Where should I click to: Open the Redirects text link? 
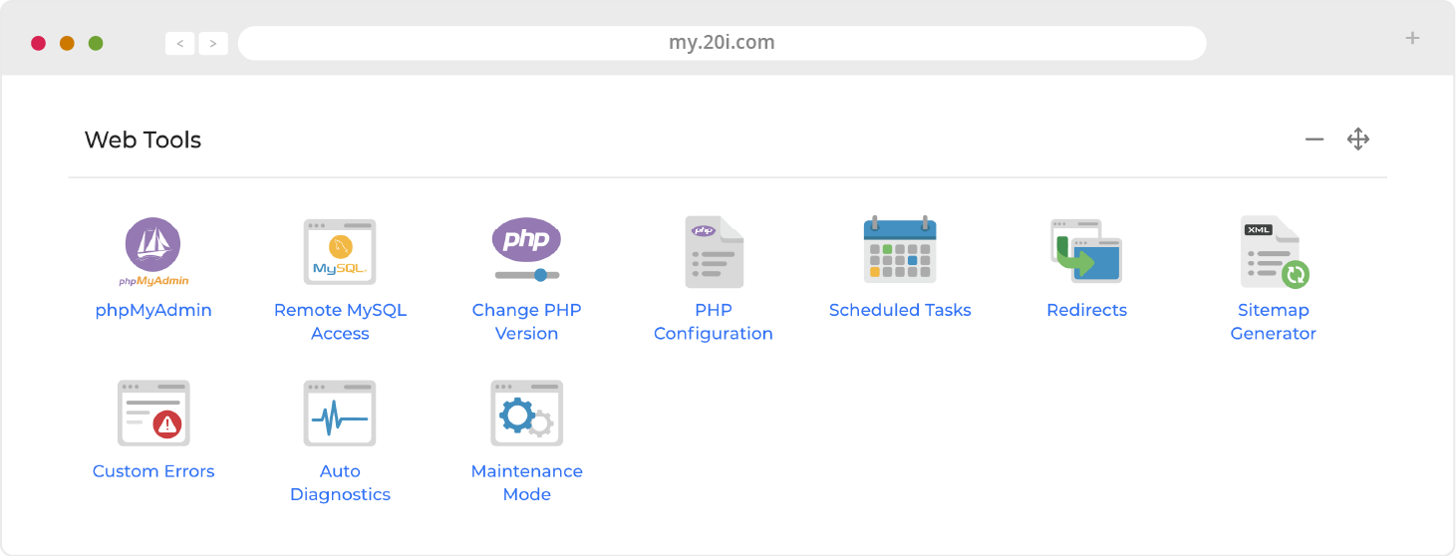[1086, 310]
